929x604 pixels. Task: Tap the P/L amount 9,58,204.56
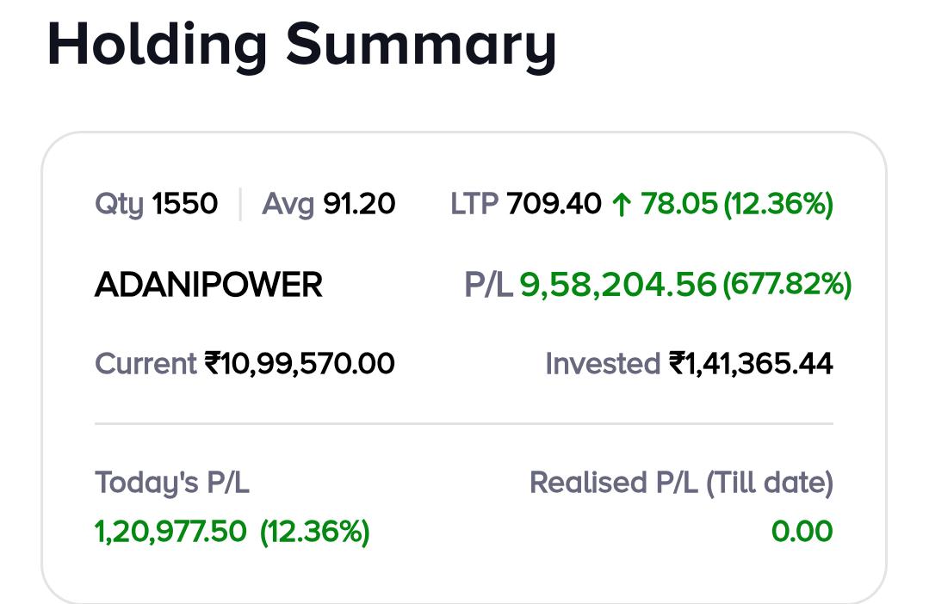coord(617,284)
